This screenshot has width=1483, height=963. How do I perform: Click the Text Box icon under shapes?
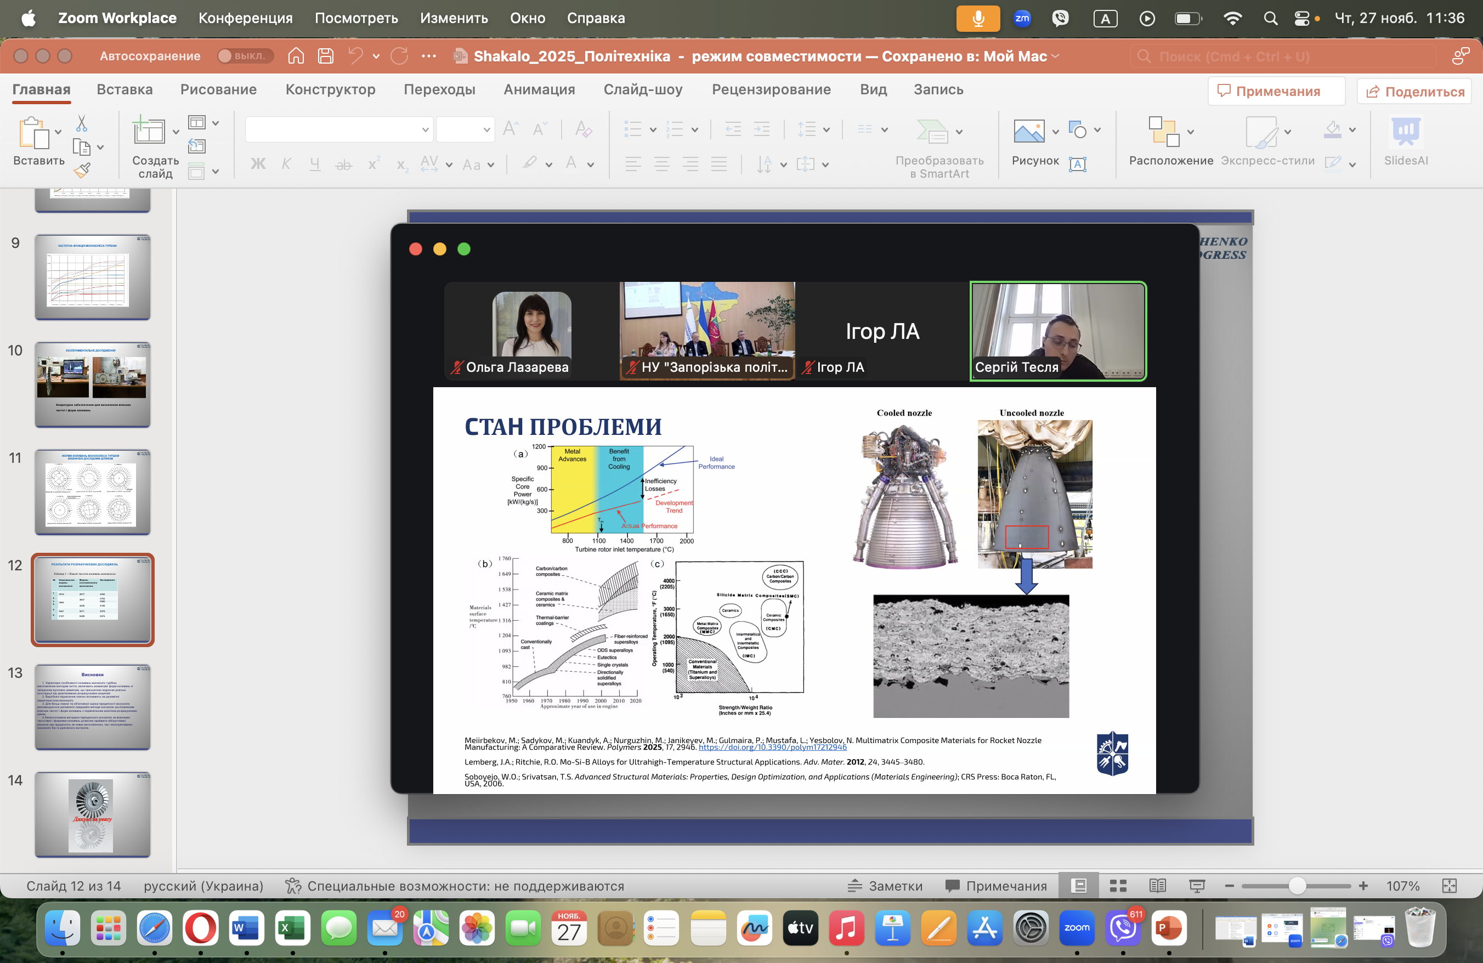1077,164
